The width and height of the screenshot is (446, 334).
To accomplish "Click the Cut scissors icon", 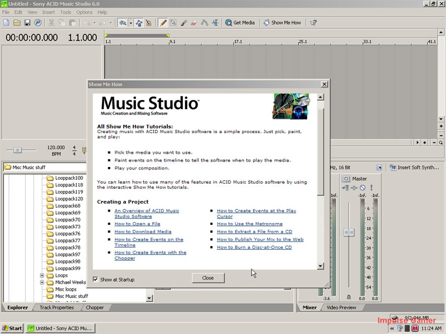I will pos(51,23).
